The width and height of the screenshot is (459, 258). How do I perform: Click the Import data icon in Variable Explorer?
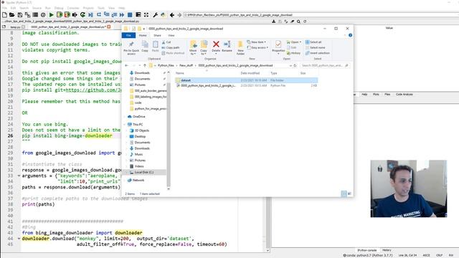[273, 21]
